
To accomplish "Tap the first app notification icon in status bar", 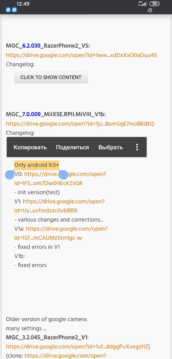I will tap(8, 10).
